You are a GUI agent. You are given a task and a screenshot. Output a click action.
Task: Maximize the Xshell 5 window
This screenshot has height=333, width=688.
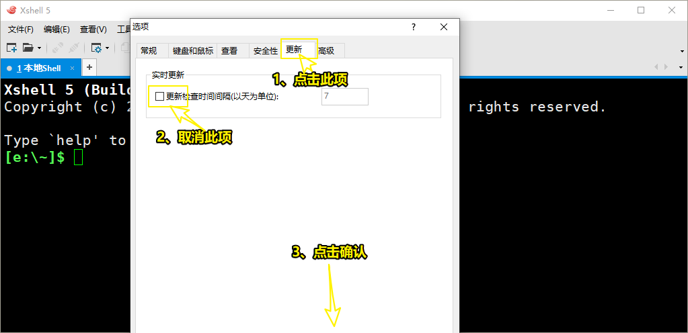click(641, 10)
